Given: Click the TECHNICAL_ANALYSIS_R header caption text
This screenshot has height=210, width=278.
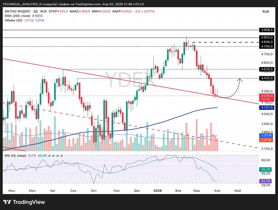Looking at the screenshot, I should 73,4.
